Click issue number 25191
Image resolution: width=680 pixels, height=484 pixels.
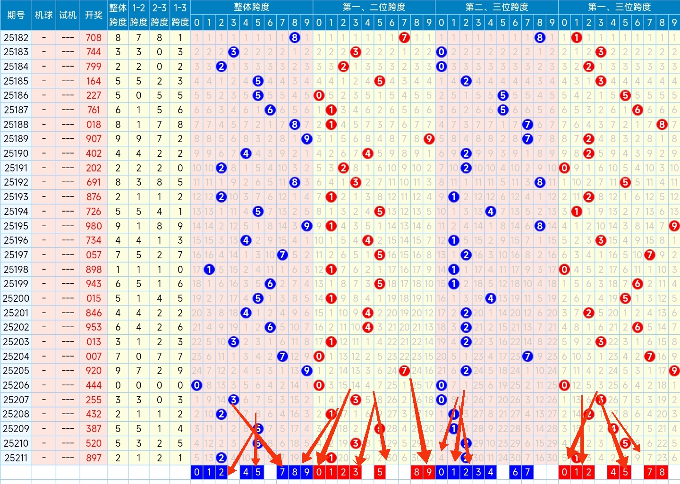(16, 168)
